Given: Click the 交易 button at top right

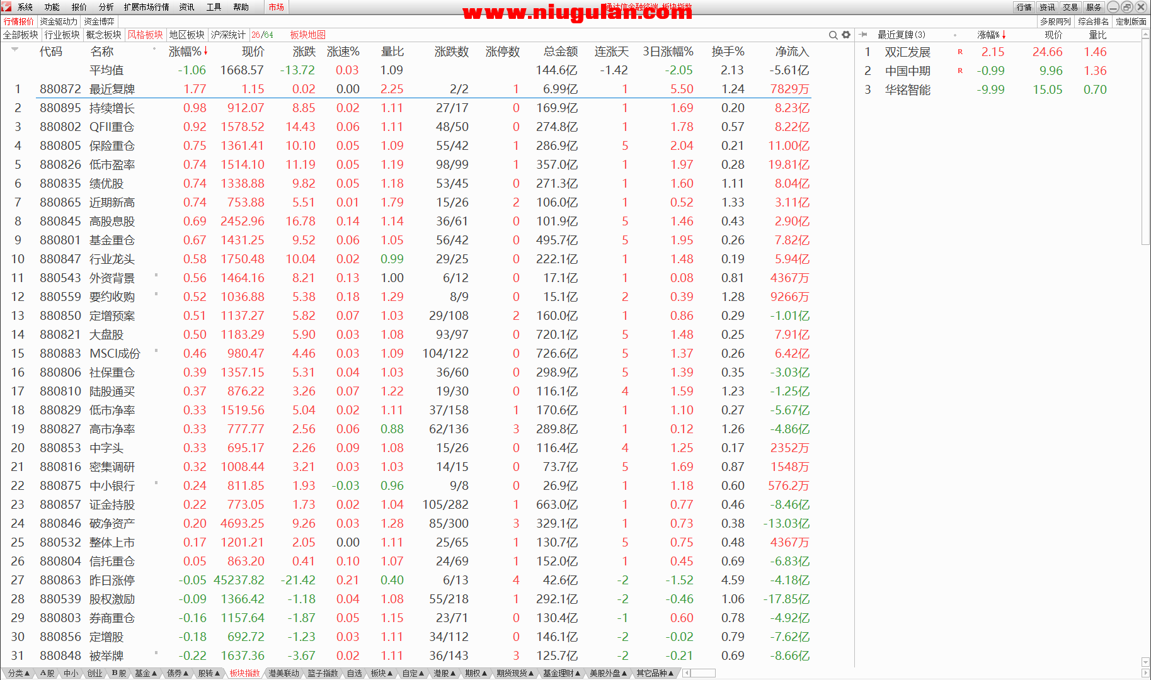Looking at the screenshot, I should click(x=1070, y=7).
